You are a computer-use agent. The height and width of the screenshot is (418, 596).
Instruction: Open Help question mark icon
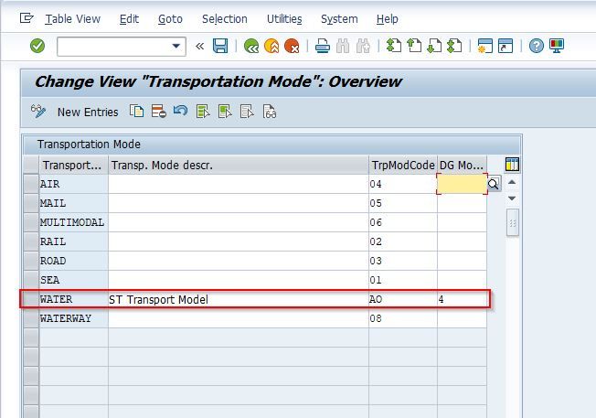(x=537, y=47)
